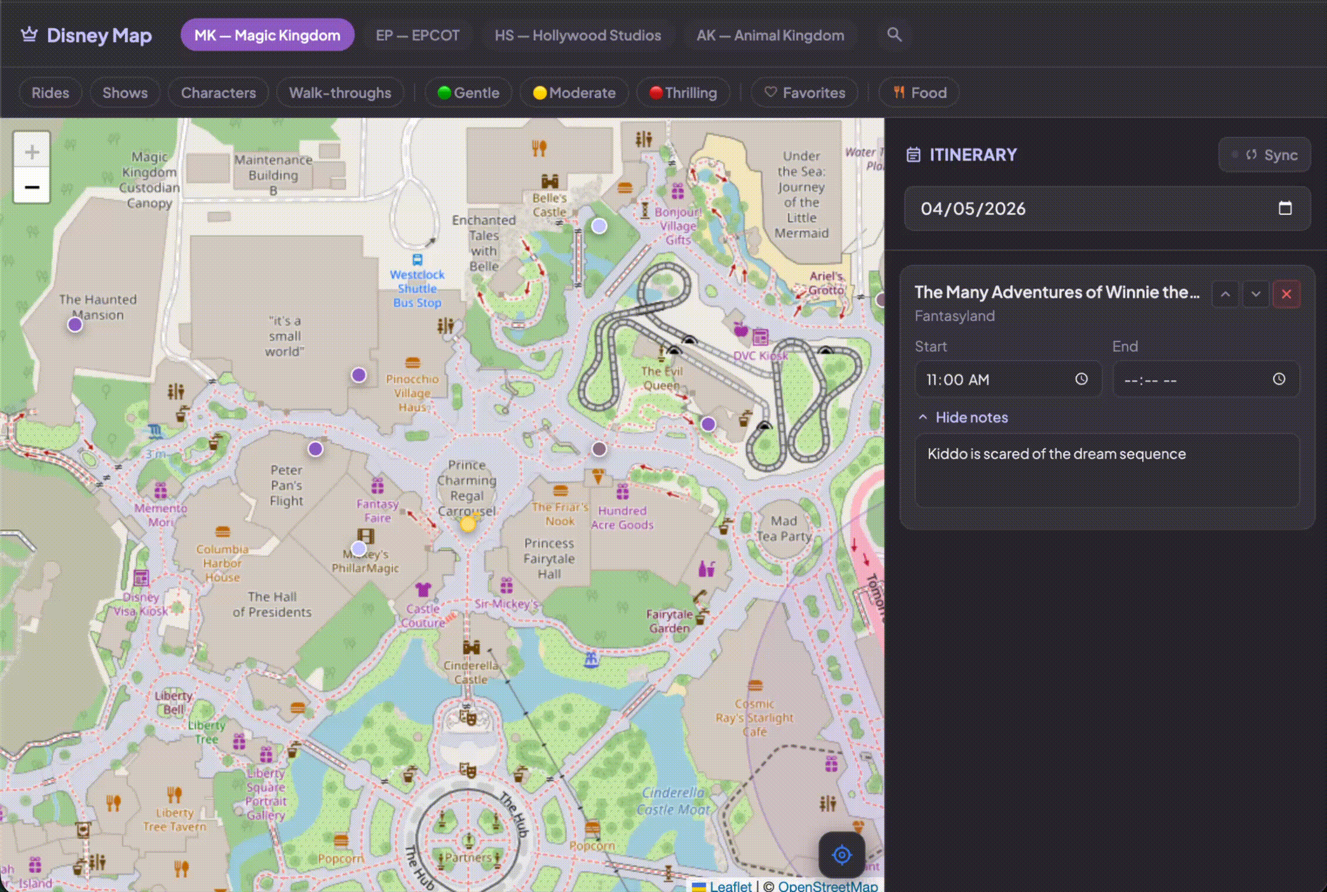Click the Castle Couture shirt icon
Viewport: 1327px width, 892px height.
pyautogui.click(x=422, y=589)
